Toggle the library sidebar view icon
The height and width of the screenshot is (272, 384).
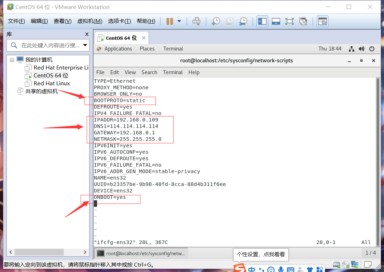click(262, 21)
